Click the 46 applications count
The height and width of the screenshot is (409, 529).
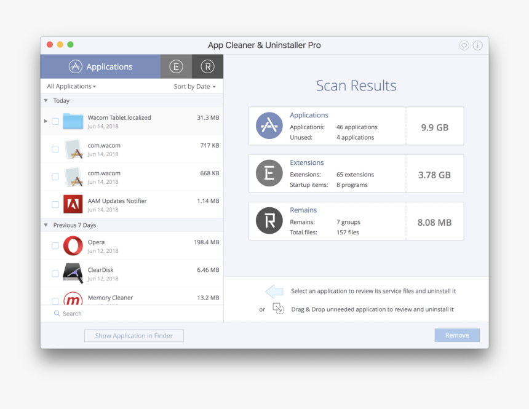pyautogui.click(x=357, y=127)
